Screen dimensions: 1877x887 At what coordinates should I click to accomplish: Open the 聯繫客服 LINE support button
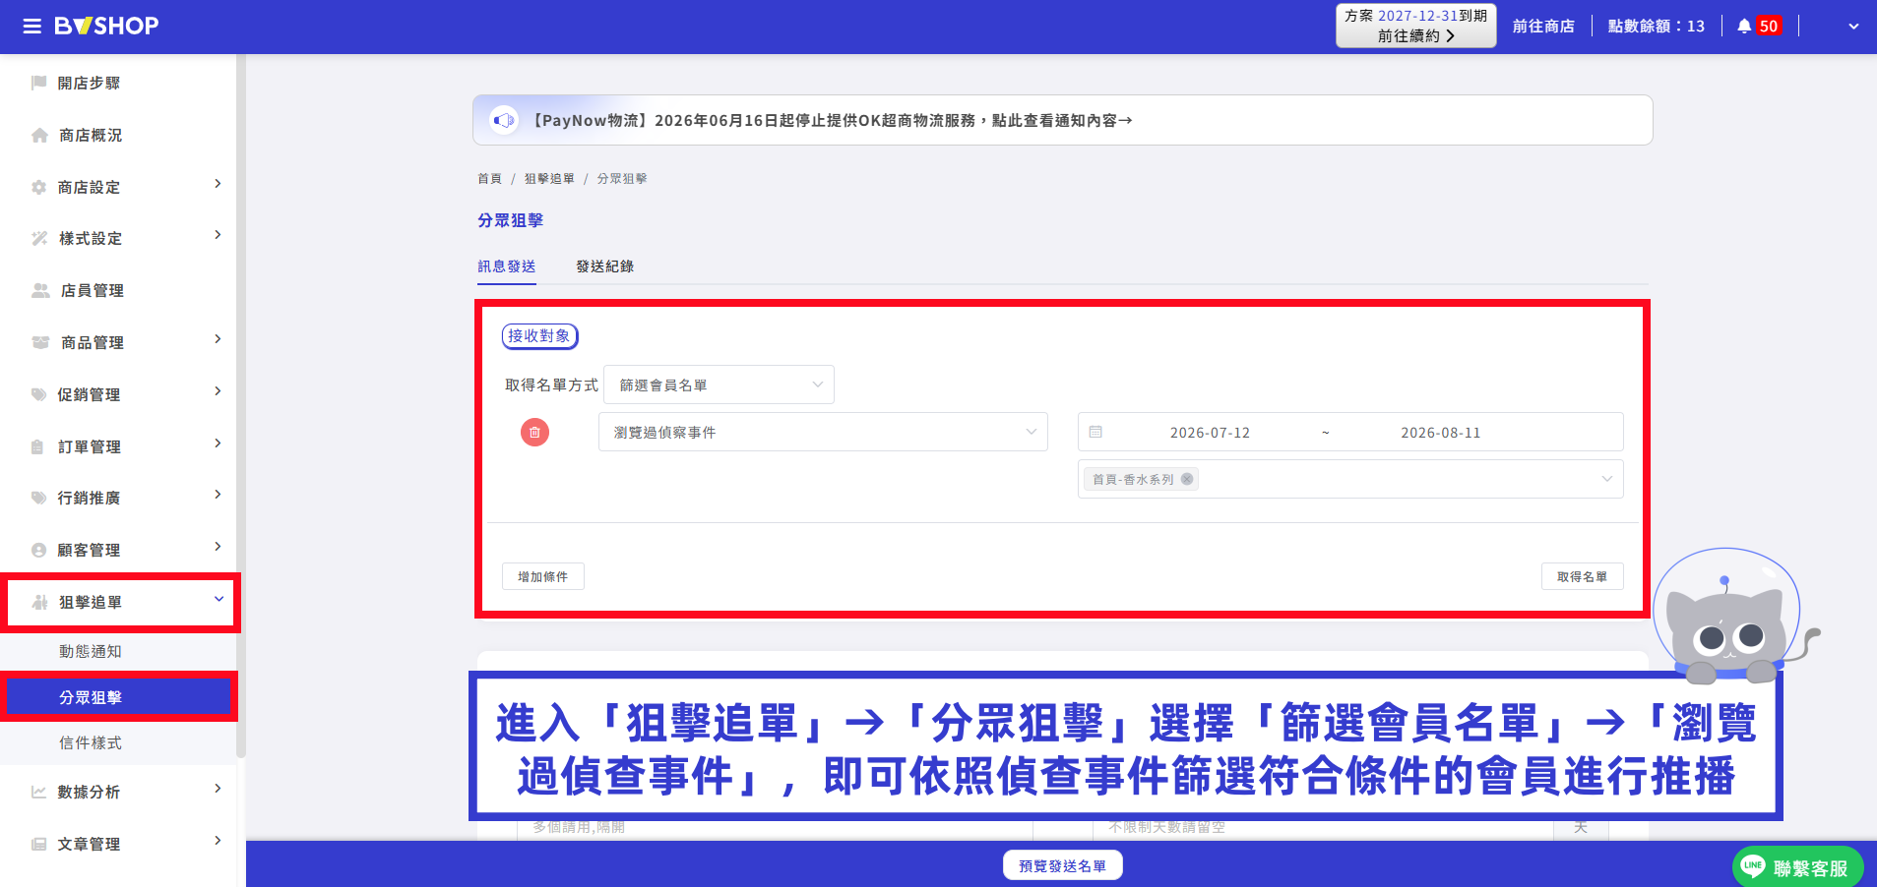point(1798,867)
